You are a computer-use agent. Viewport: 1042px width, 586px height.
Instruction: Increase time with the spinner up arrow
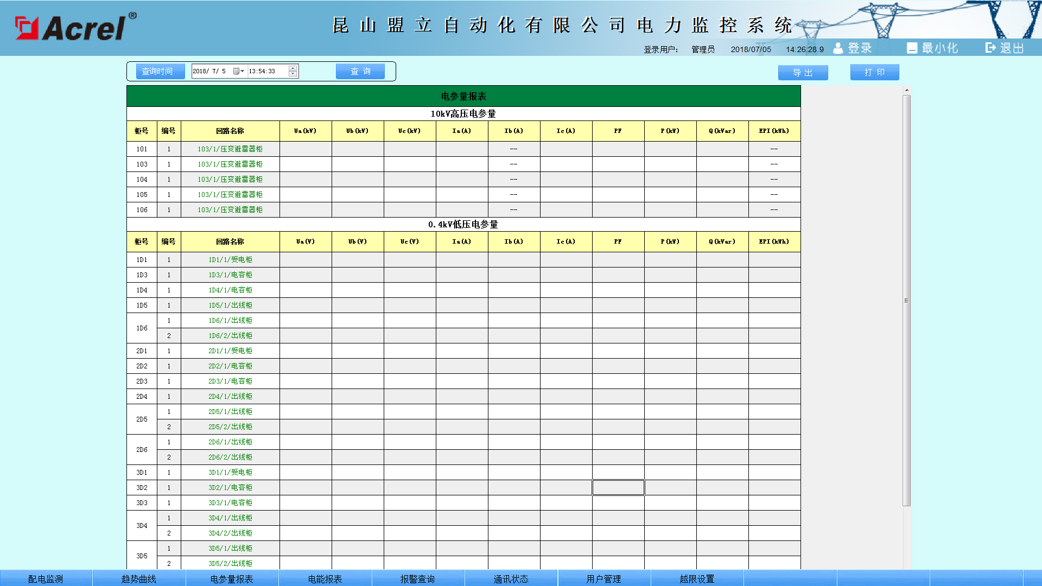[x=293, y=68]
